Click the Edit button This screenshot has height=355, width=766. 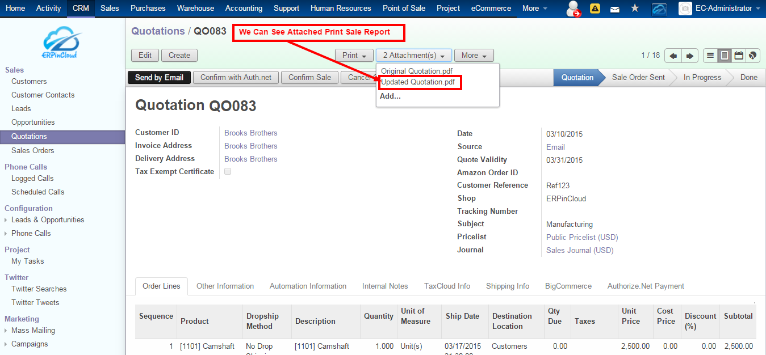point(145,56)
